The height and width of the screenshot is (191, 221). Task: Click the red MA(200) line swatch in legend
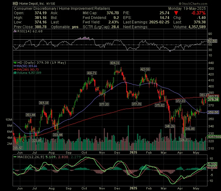coord(15,69)
